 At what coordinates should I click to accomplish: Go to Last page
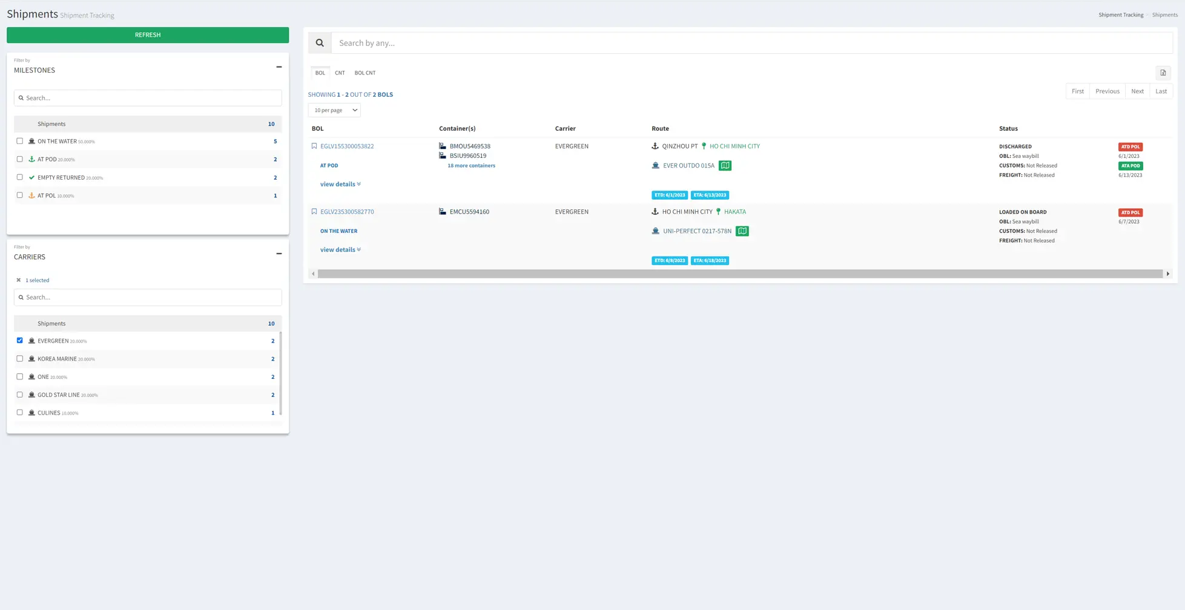1161,91
